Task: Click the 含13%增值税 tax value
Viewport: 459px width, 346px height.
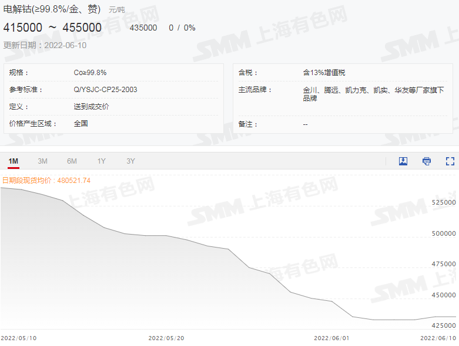Action: click(x=324, y=73)
